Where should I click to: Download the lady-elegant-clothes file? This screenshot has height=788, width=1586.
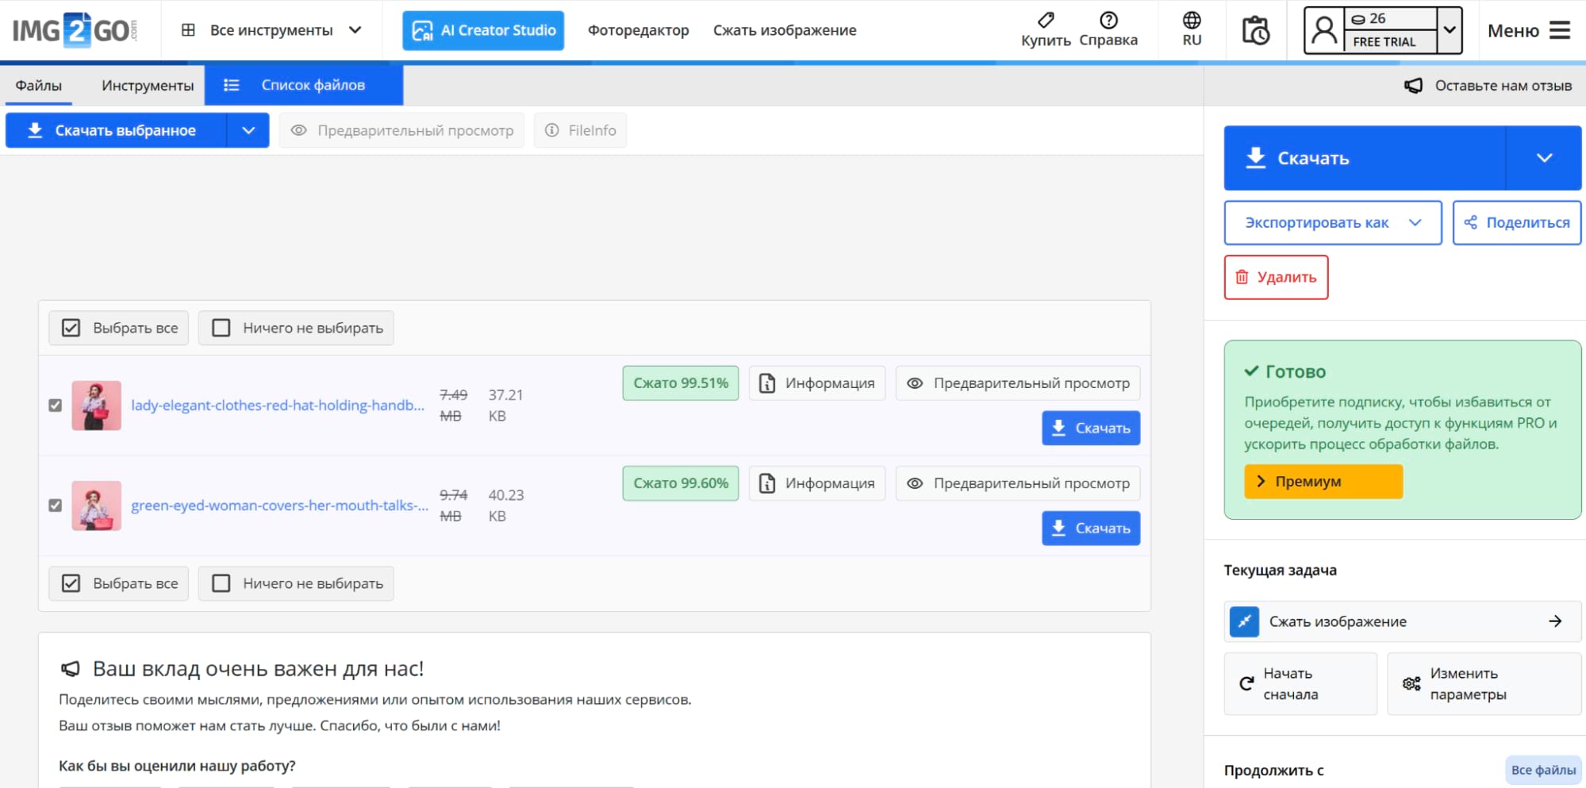pos(1091,428)
